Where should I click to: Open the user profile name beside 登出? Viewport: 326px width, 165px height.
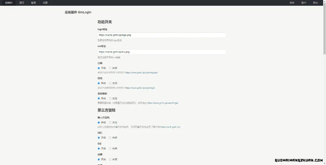pyautogui.click(x=292, y=3)
